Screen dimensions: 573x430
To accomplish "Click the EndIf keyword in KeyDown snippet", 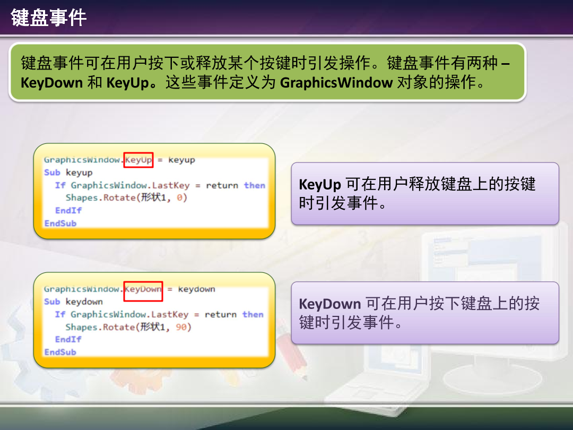I will pos(67,340).
